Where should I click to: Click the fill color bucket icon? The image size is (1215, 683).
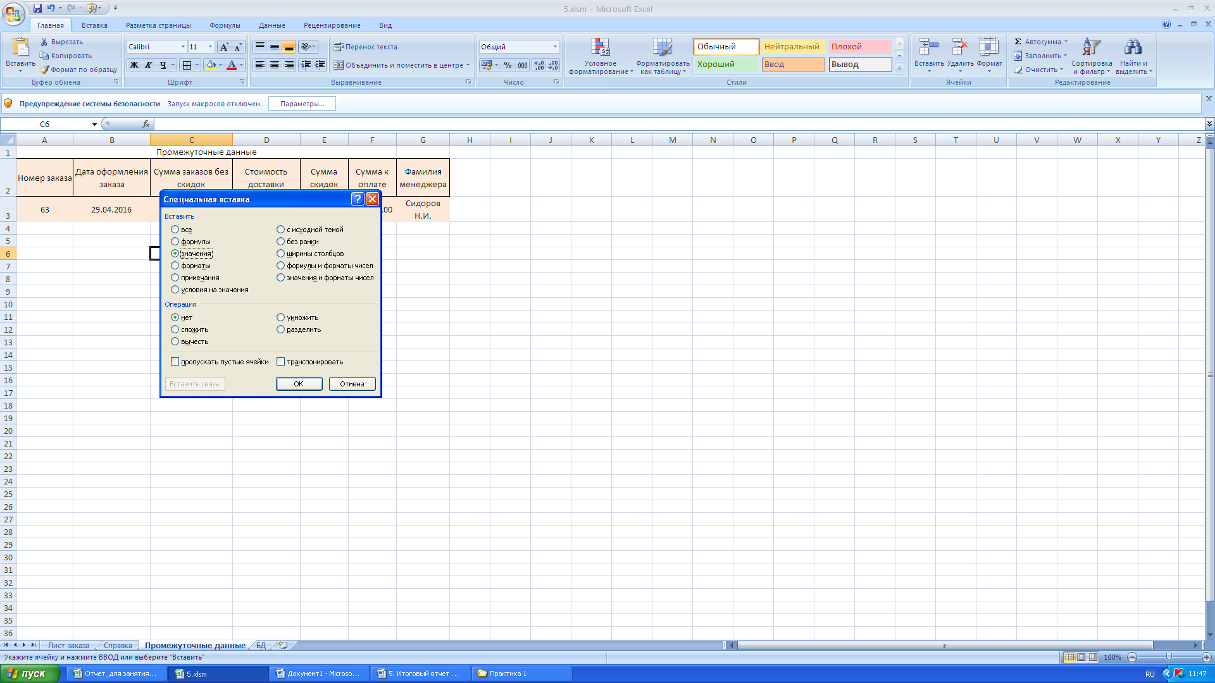pyautogui.click(x=211, y=65)
